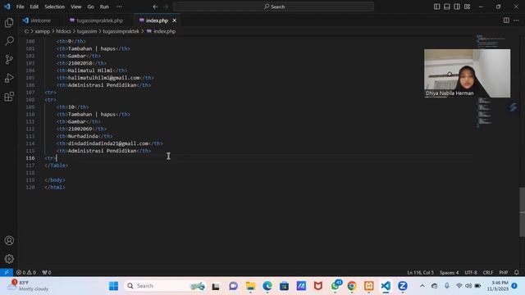Show hidden system tray icons
Screen dimensions: 525x295
click(422, 286)
